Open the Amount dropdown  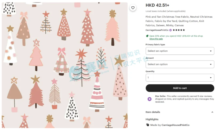tap(180, 64)
